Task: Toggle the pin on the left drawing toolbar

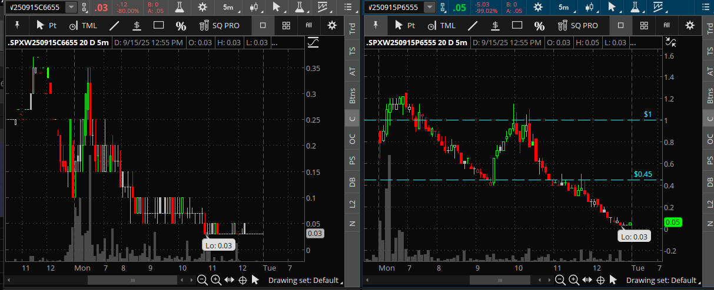Action: click(17, 25)
